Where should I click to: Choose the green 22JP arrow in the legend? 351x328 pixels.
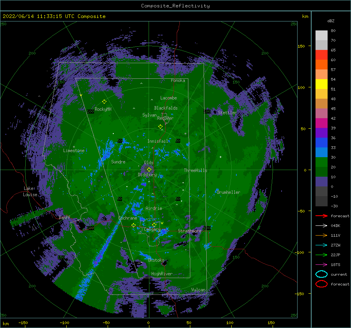click(321, 255)
